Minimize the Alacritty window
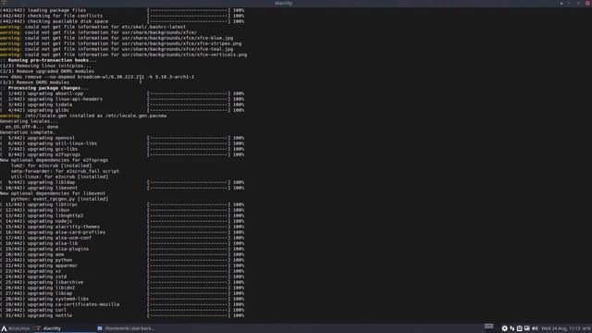 [x=570, y=3]
